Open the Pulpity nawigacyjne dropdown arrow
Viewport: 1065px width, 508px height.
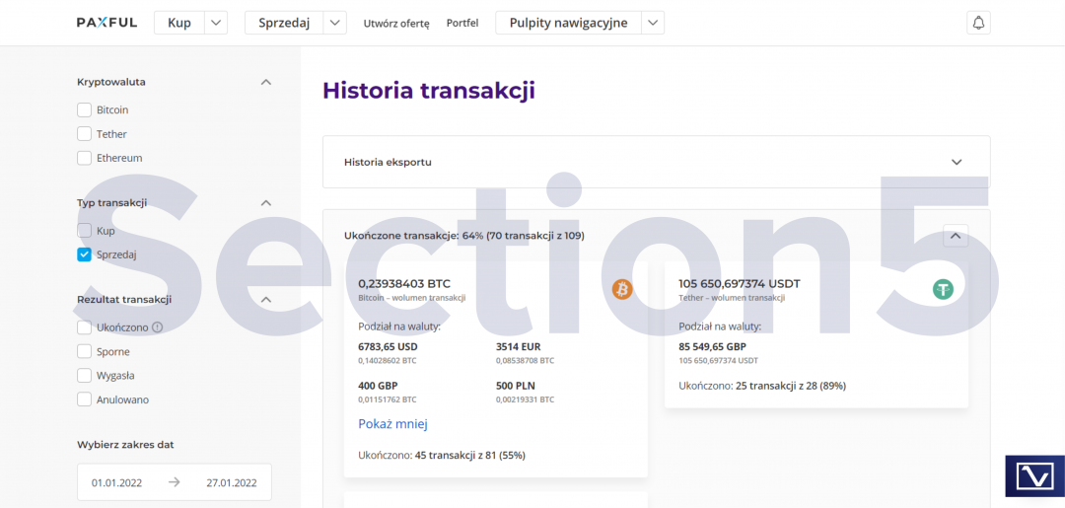(652, 23)
